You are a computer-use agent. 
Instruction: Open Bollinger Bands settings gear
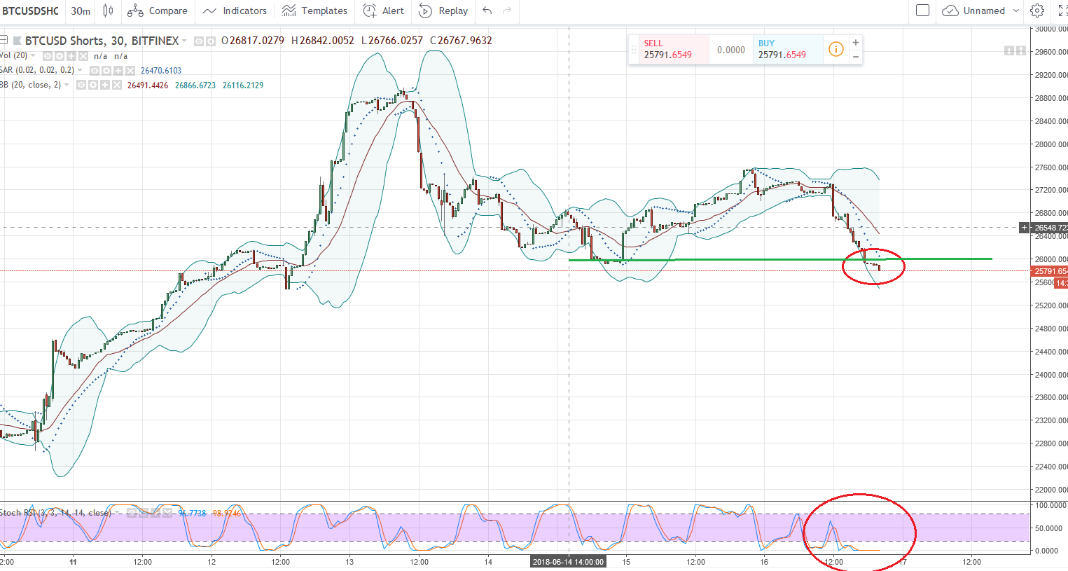click(93, 85)
